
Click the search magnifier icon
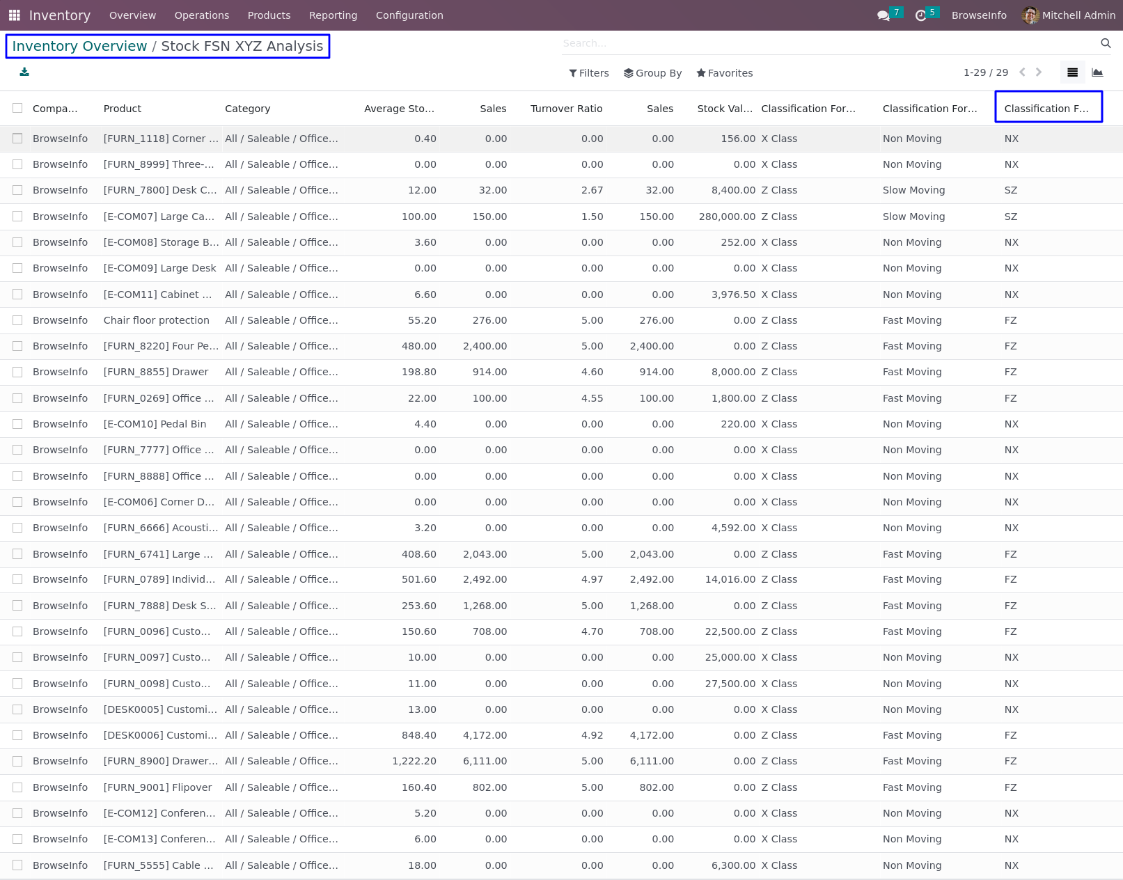[1105, 43]
